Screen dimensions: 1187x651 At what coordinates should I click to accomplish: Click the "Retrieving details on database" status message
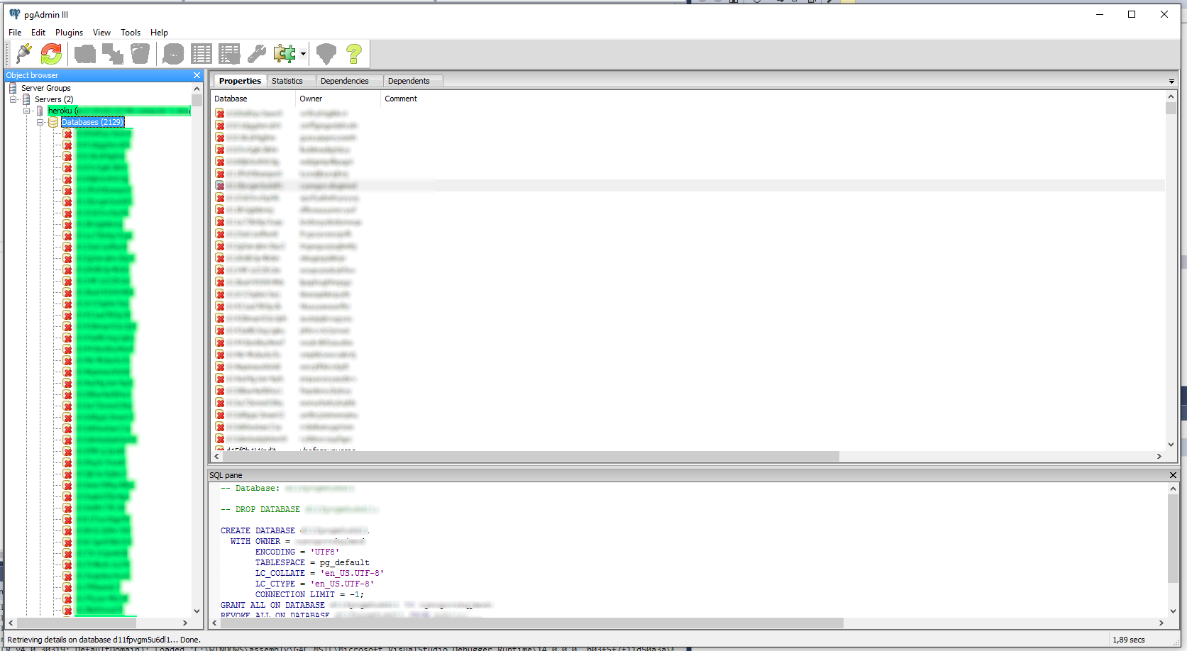[x=104, y=640]
